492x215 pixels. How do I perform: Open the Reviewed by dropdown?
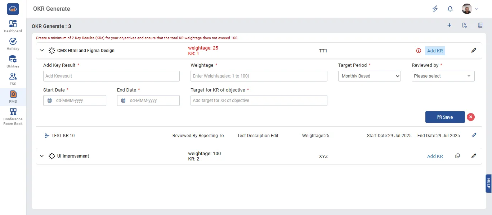(443, 76)
